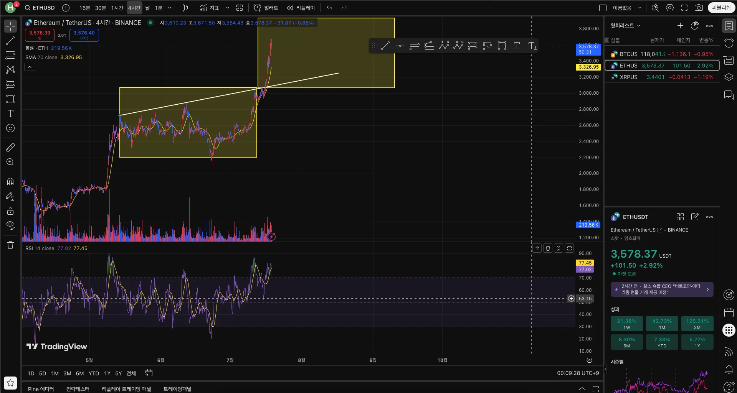The image size is (737, 393).
Task: Open quick search in the top bar
Action: click(x=655, y=8)
